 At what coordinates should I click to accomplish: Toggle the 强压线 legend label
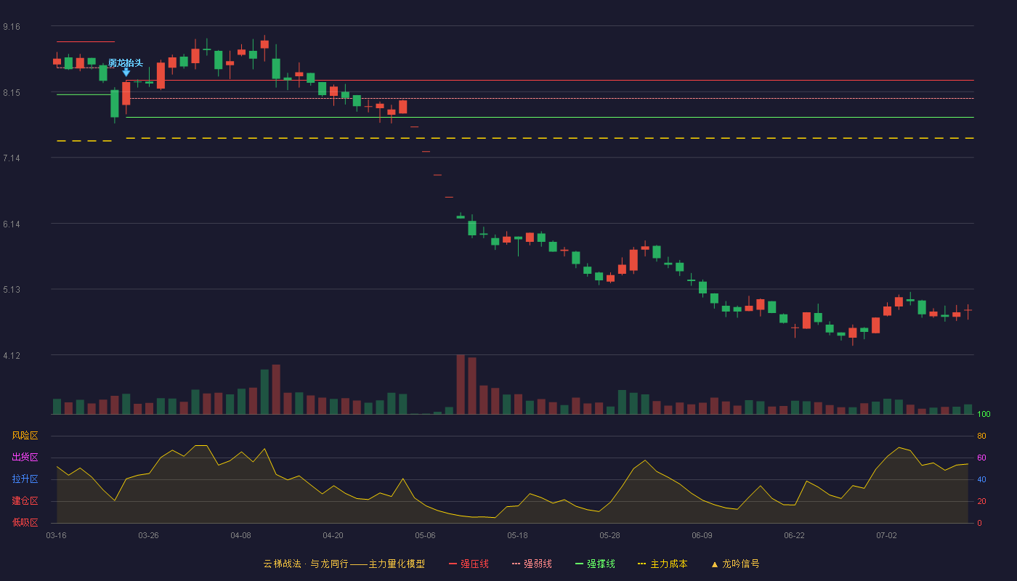[x=474, y=564]
